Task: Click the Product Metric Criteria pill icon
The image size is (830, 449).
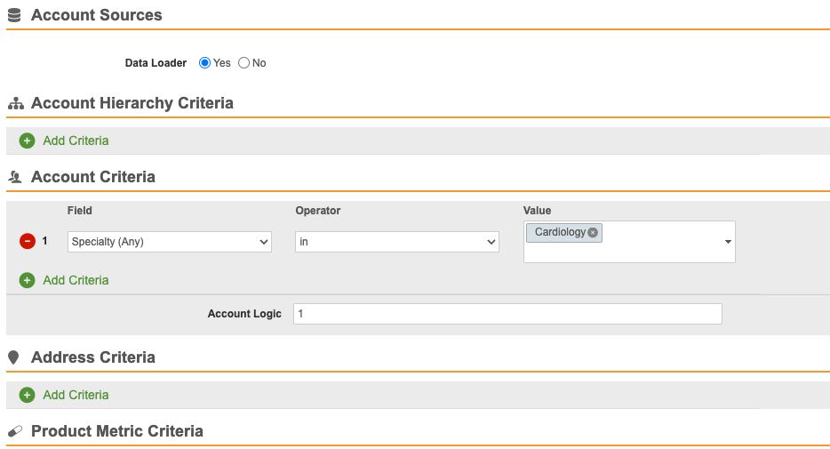Action: click(x=15, y=431)
